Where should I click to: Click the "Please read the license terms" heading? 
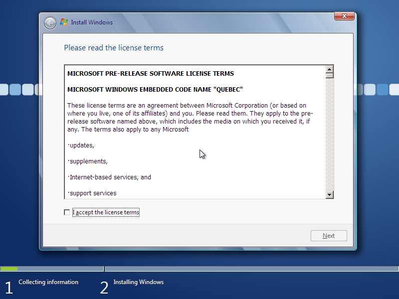tap(114, 48)
